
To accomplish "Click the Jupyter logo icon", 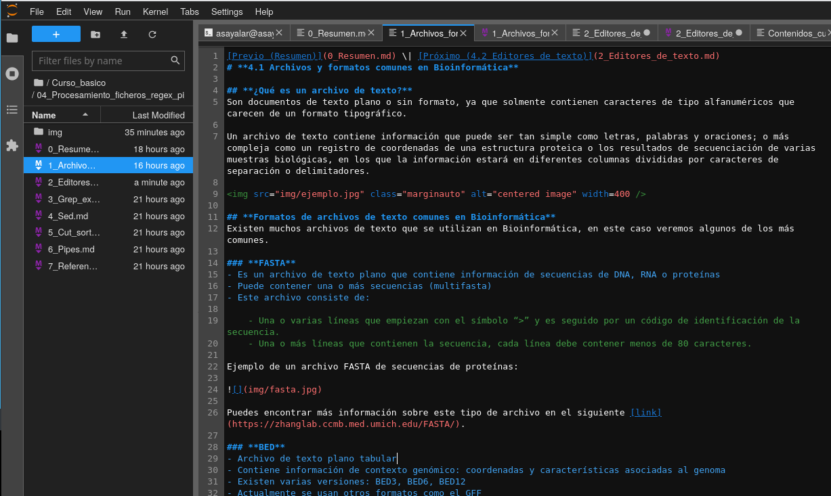I will (12, 11).
